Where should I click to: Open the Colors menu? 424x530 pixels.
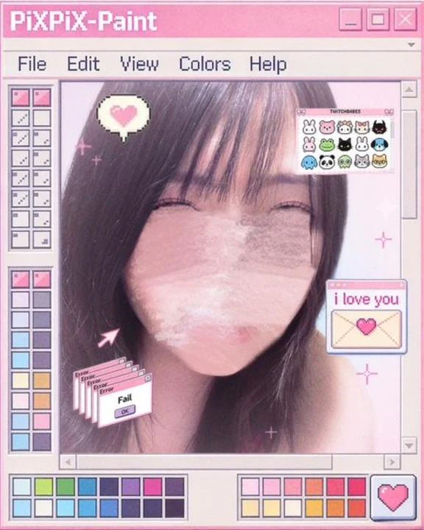(x=205, y=64)
